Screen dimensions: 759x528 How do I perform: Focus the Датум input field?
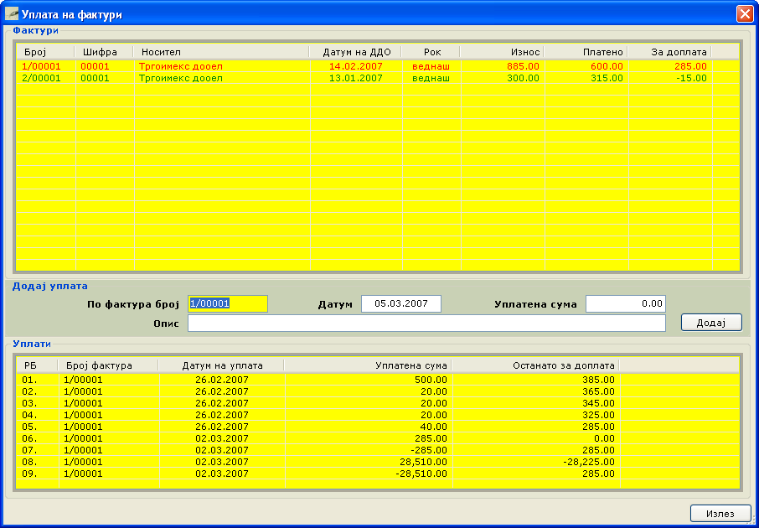pos(400,304)
